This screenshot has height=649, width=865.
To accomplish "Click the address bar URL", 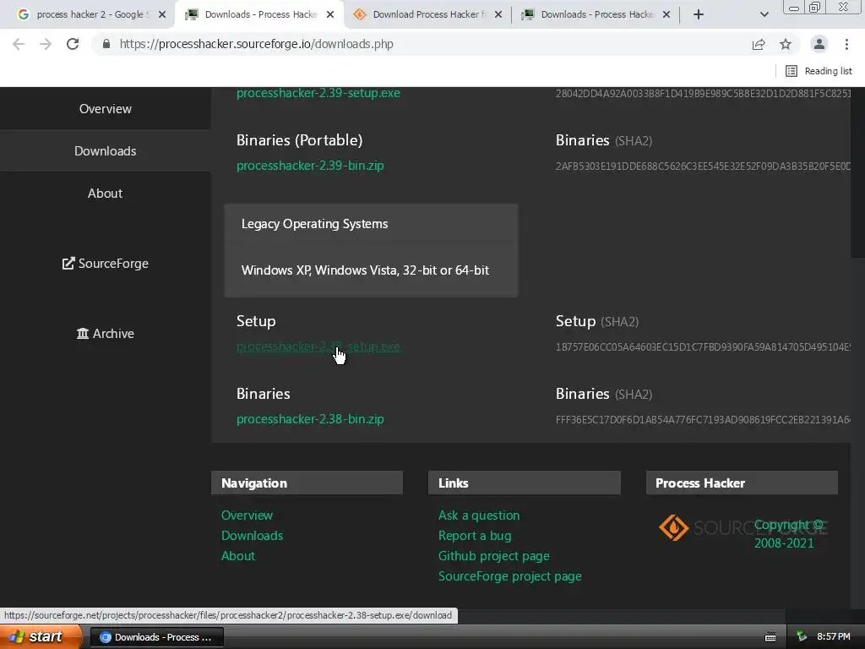I will coord(257,44).
